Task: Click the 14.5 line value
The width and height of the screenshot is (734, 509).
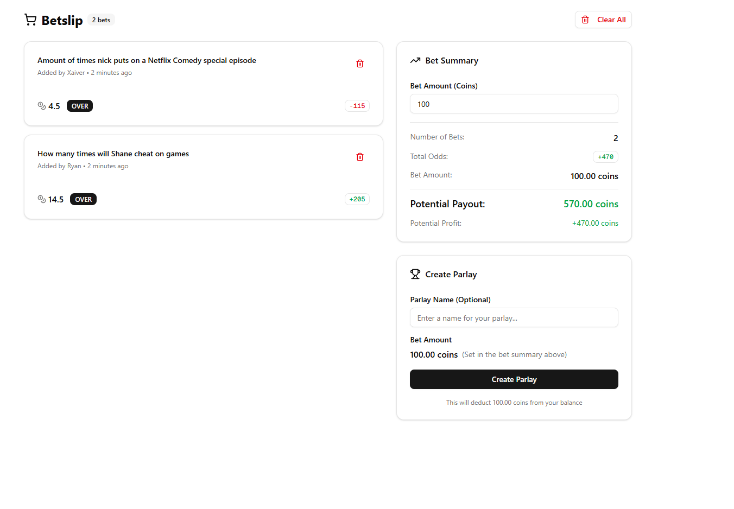Action: (56, 200)
